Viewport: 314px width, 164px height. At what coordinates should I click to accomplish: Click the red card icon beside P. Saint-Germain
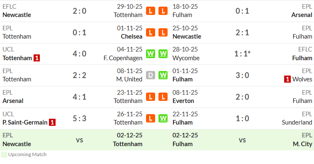click(52, 122)
